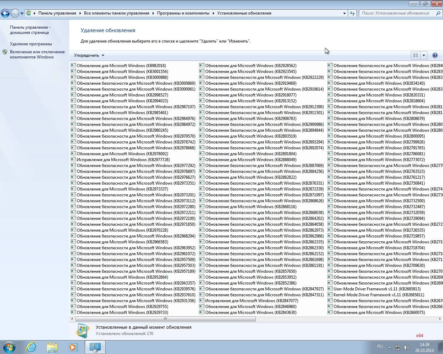Click the Forward navigation arrow
Image resolution: width=443 pixels, height=354 pixels.
click(15, 13)
